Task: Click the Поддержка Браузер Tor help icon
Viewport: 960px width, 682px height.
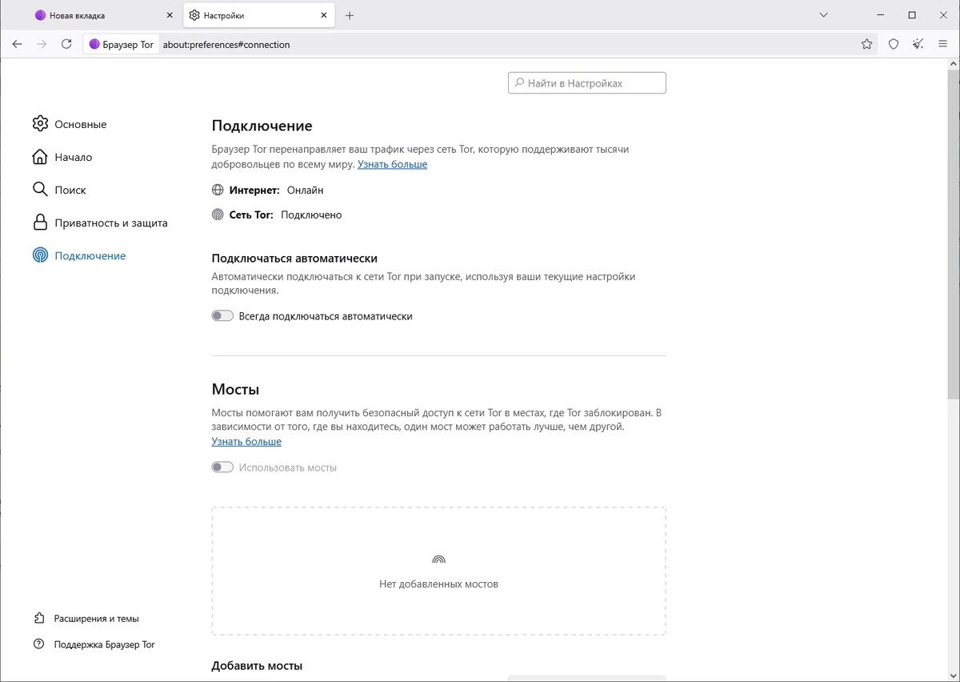Action: (x=38, y=644)
